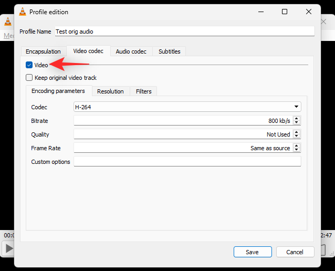Viewport: 335px width, 271px height.
Task: Increase Quality with the up arrow
Action: 296,132
